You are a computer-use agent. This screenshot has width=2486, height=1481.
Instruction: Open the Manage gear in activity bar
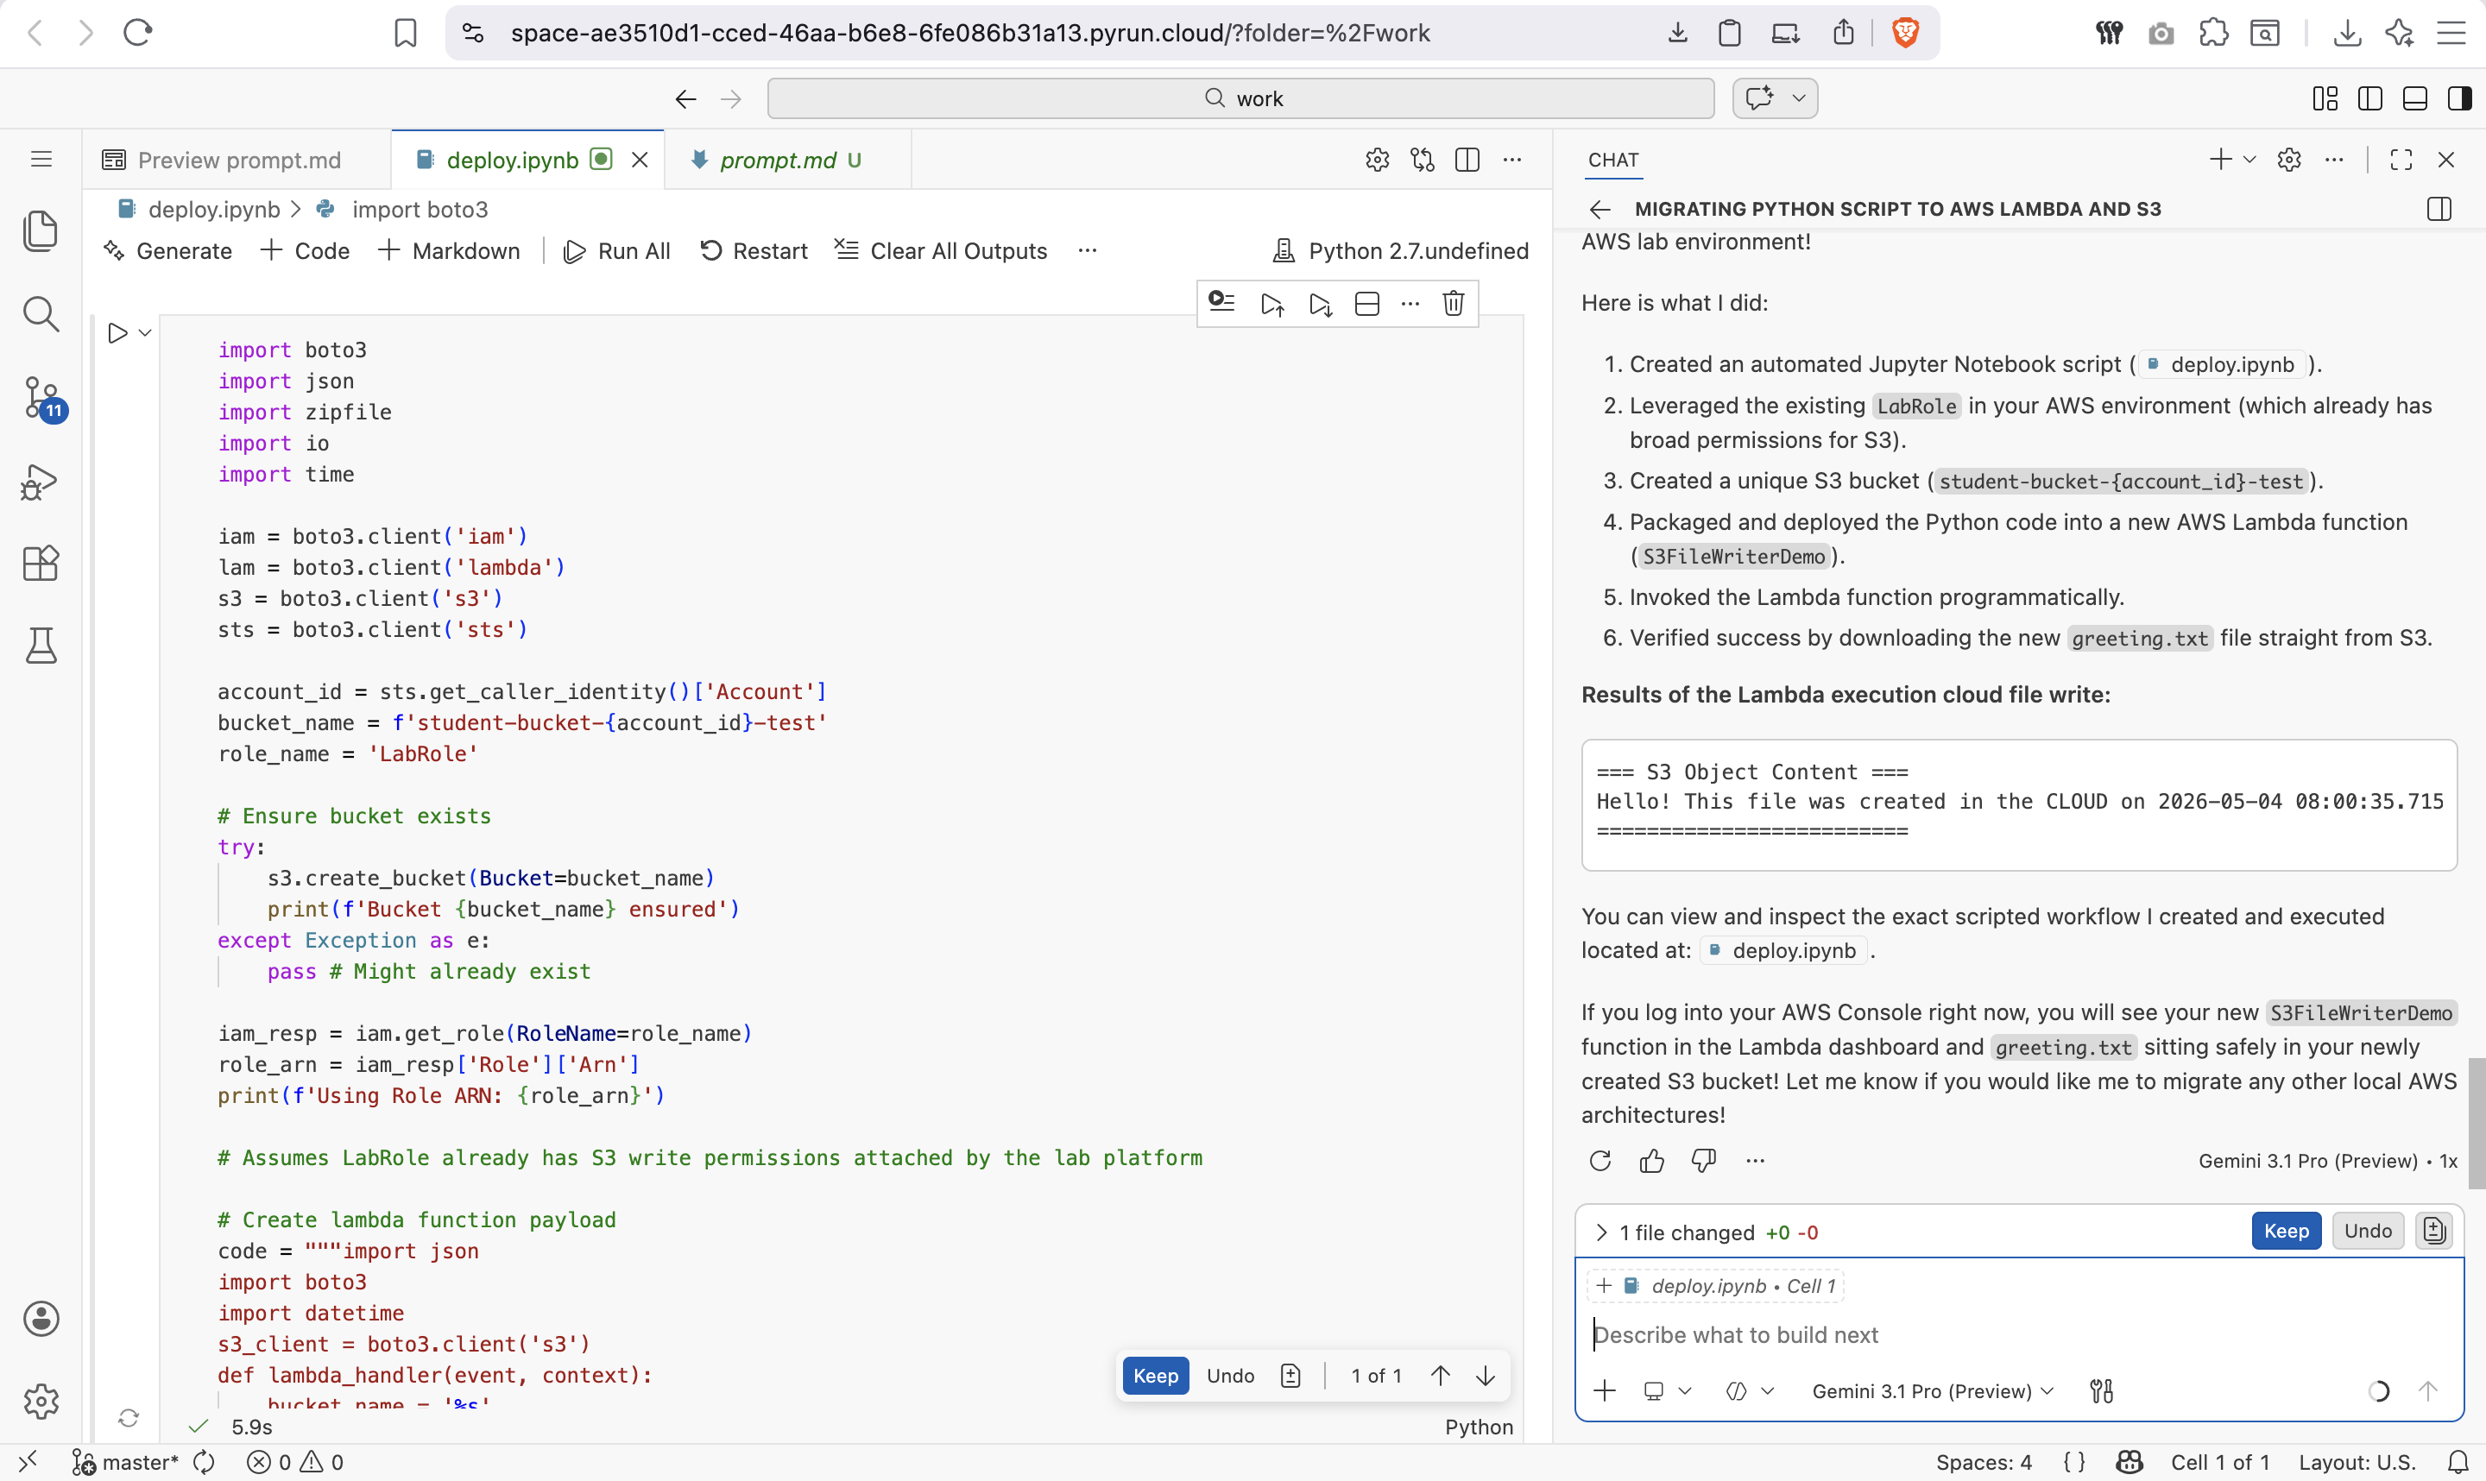(41, 1401)
